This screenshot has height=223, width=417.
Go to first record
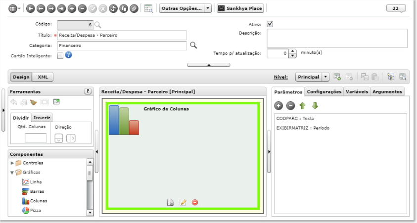[30, 8]
